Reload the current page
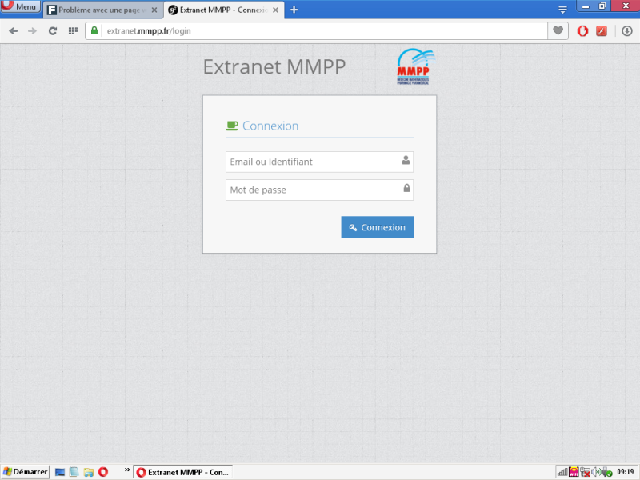This screenshot has height=480, width=640. point(53,31)
